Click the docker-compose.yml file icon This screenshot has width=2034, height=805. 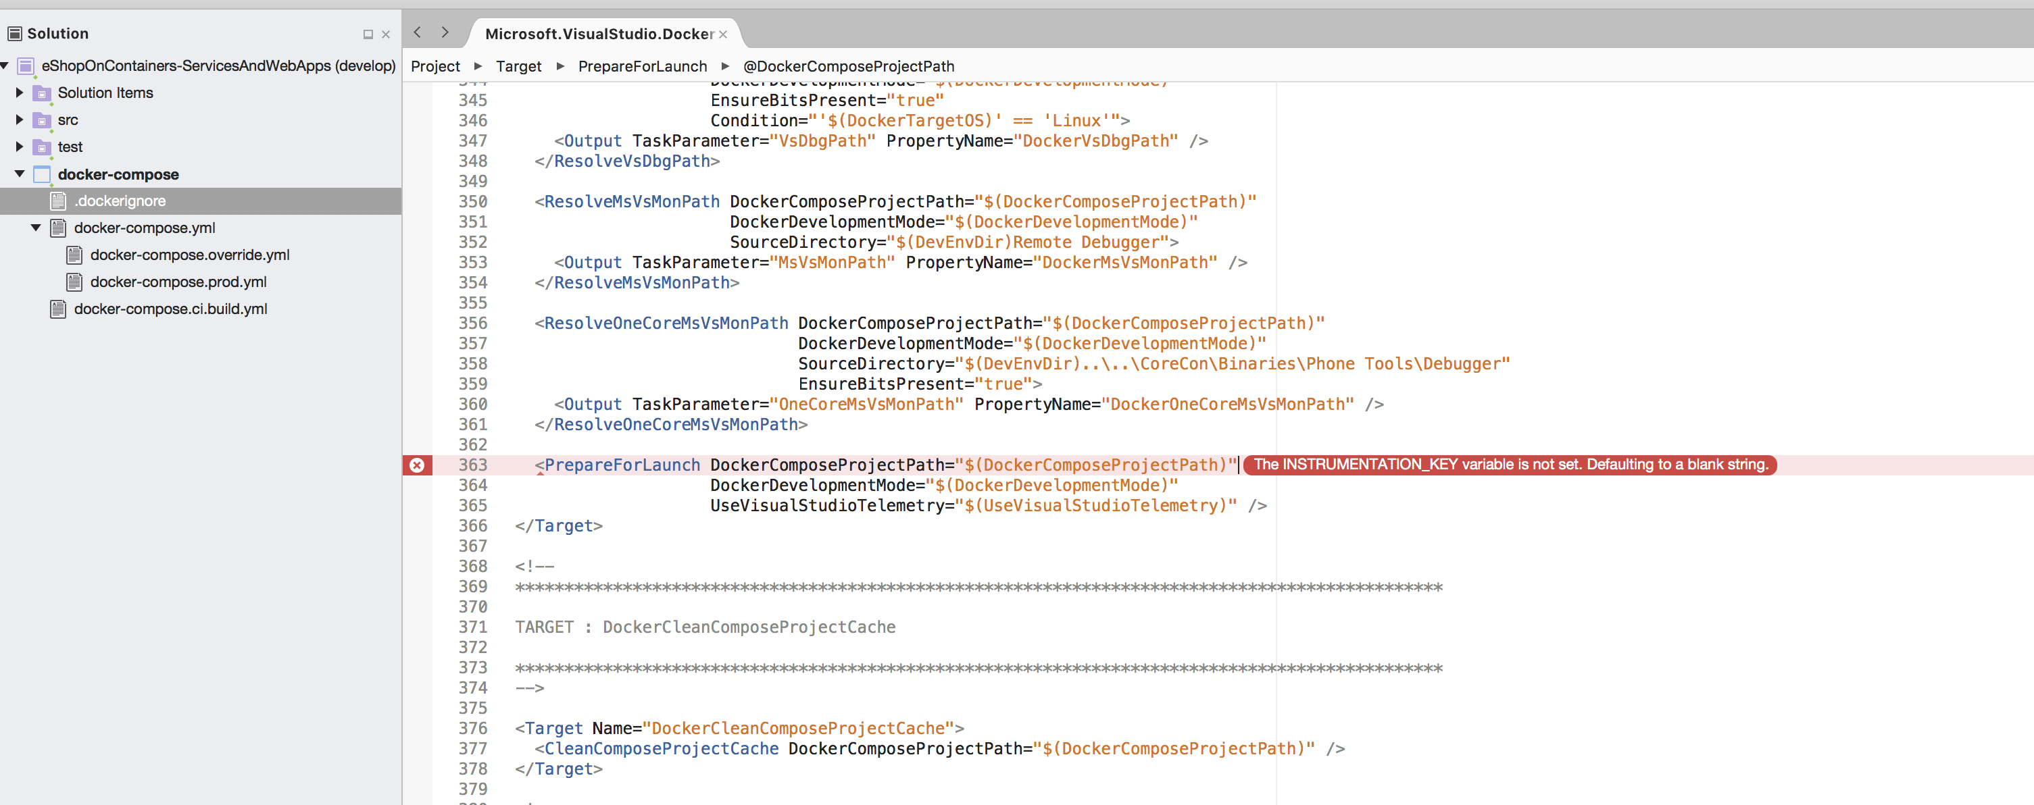pos(57,228)
